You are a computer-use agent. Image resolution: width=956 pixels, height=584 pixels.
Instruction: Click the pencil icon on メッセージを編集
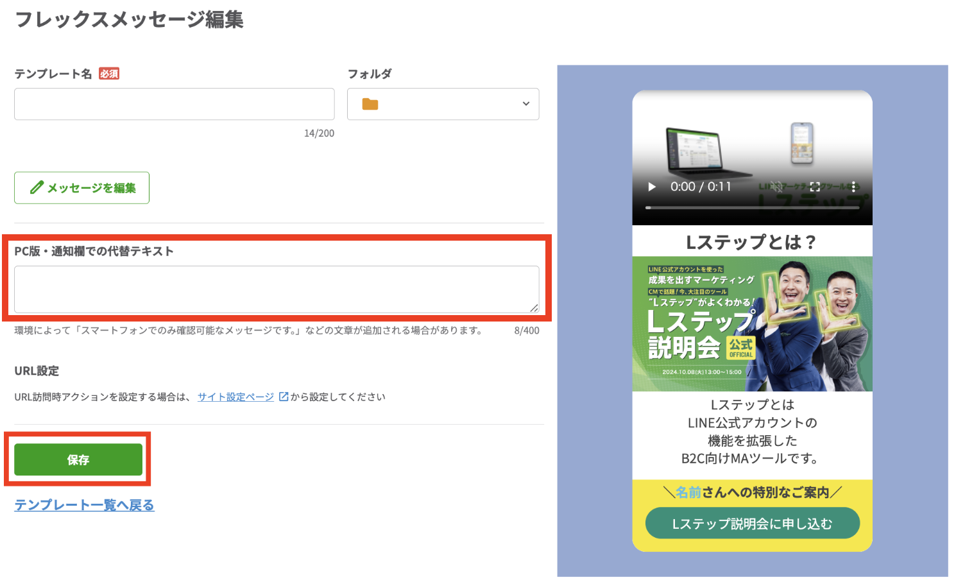click(37, 188)
